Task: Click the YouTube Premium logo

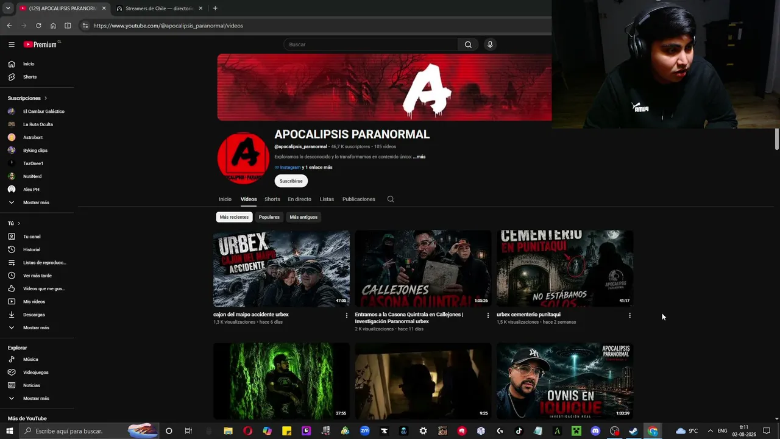Action: pos(41,45)
